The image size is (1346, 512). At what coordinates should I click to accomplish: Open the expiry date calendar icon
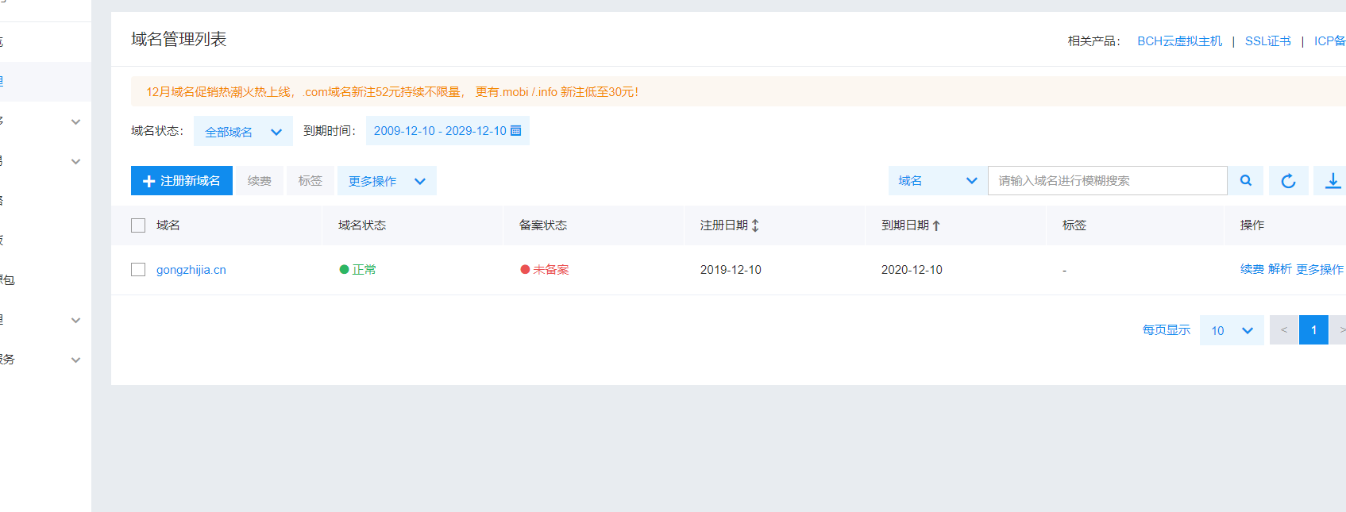pos(515,131)
